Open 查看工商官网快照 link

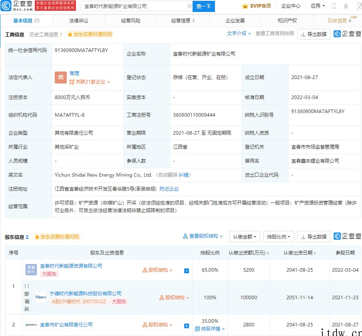[x=275, y=34]
